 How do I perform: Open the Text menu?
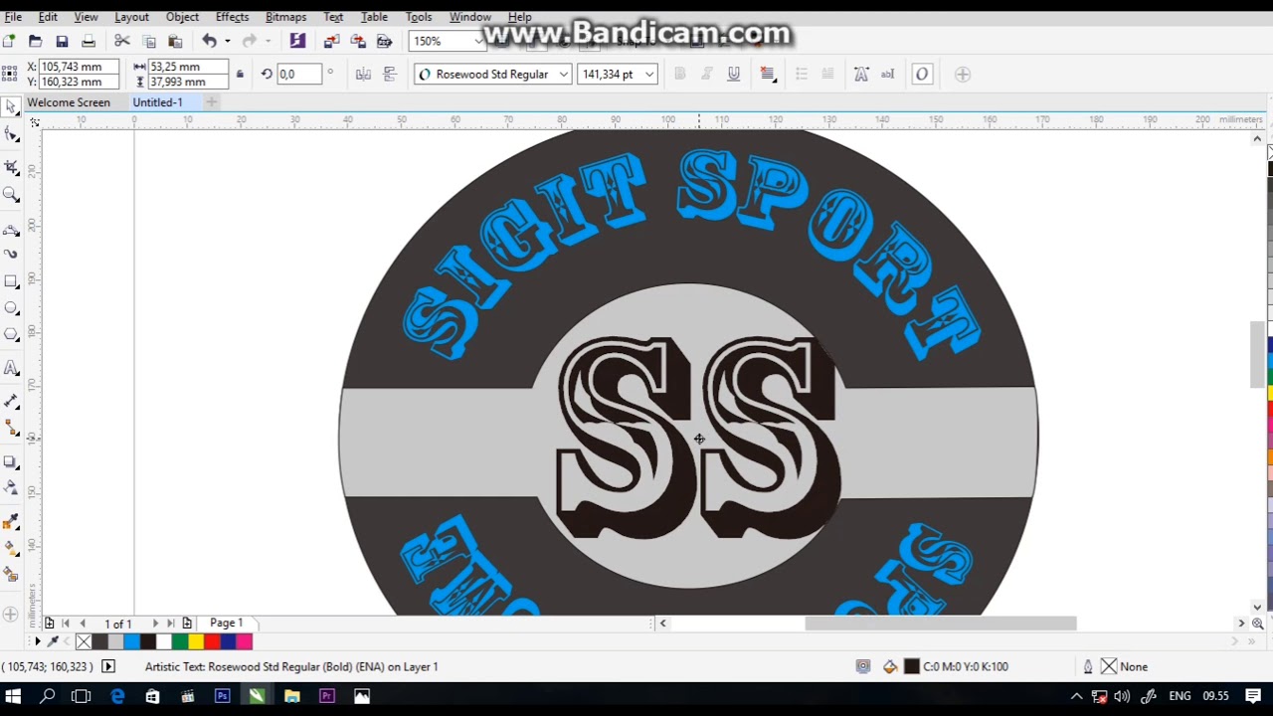pyautogui.click(x=333, y=17)
